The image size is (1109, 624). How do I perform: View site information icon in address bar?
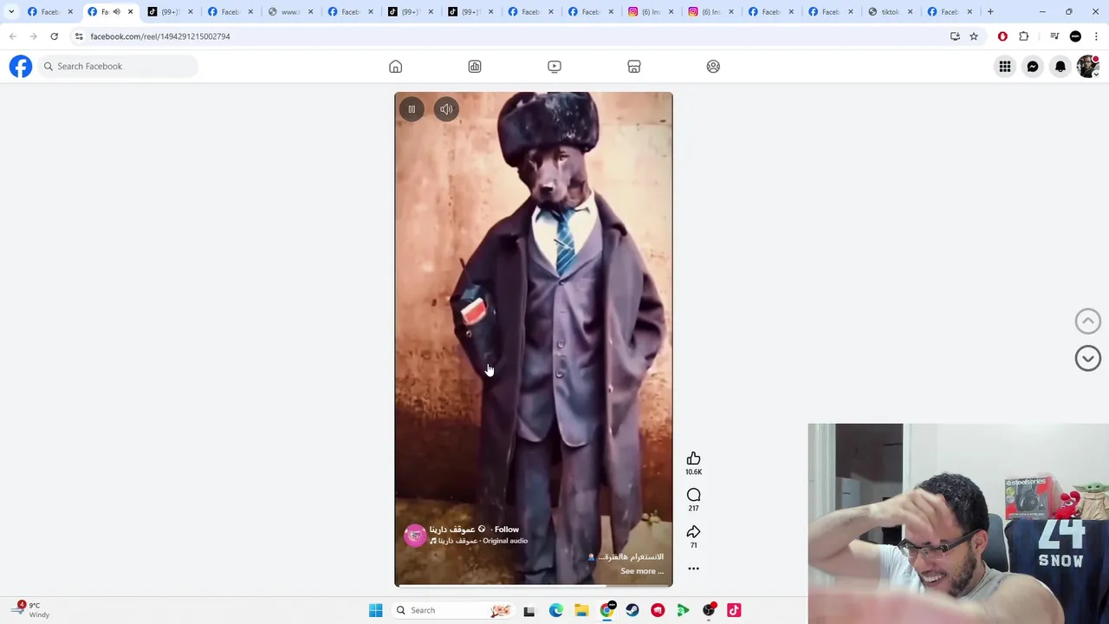(79, 36)
